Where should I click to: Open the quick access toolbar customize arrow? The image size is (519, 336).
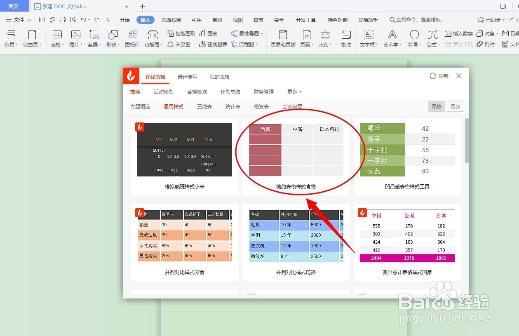click(108, 20)
